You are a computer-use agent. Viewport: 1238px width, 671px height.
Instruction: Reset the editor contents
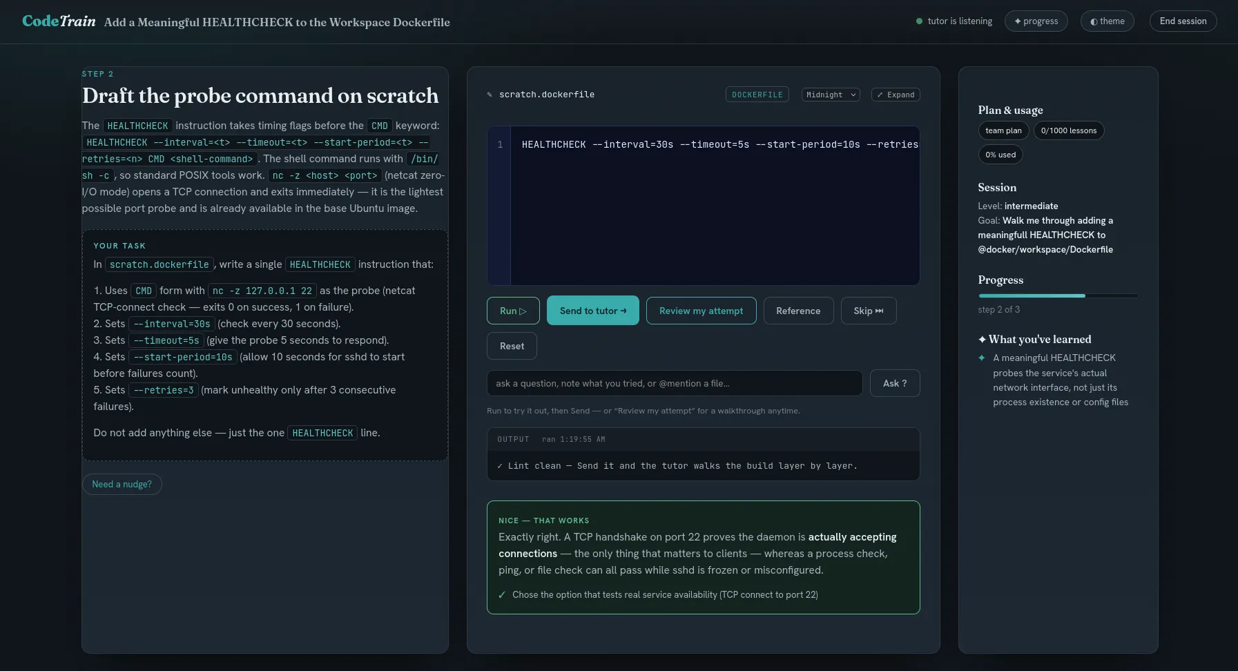point(512,346)
